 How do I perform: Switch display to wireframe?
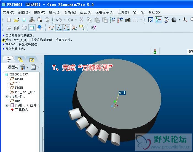[9, 28]
